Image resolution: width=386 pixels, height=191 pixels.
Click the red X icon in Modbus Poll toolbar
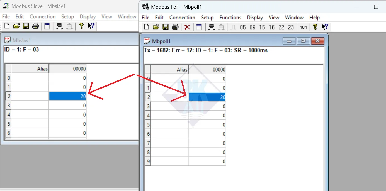coord(187,27)
